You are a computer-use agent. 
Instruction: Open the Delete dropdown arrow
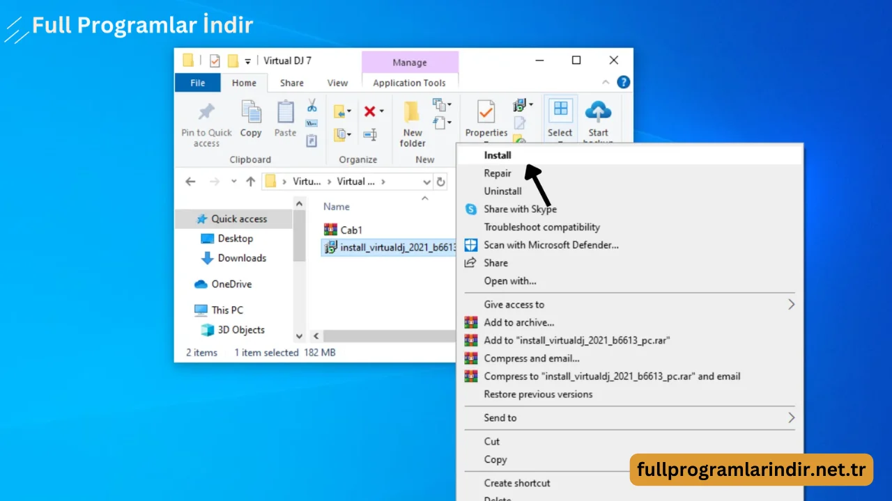point(382,111)
